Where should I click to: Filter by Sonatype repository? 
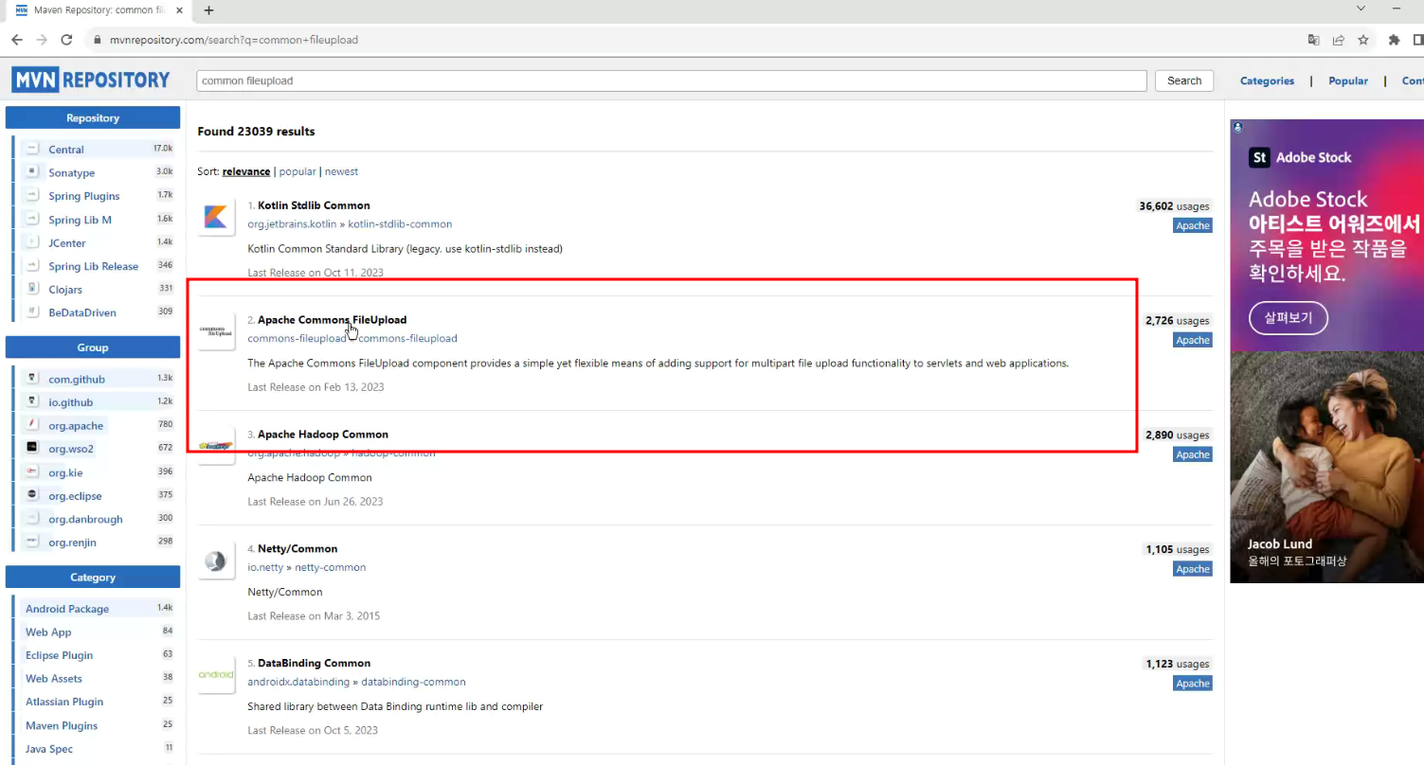tap(72, 173)
